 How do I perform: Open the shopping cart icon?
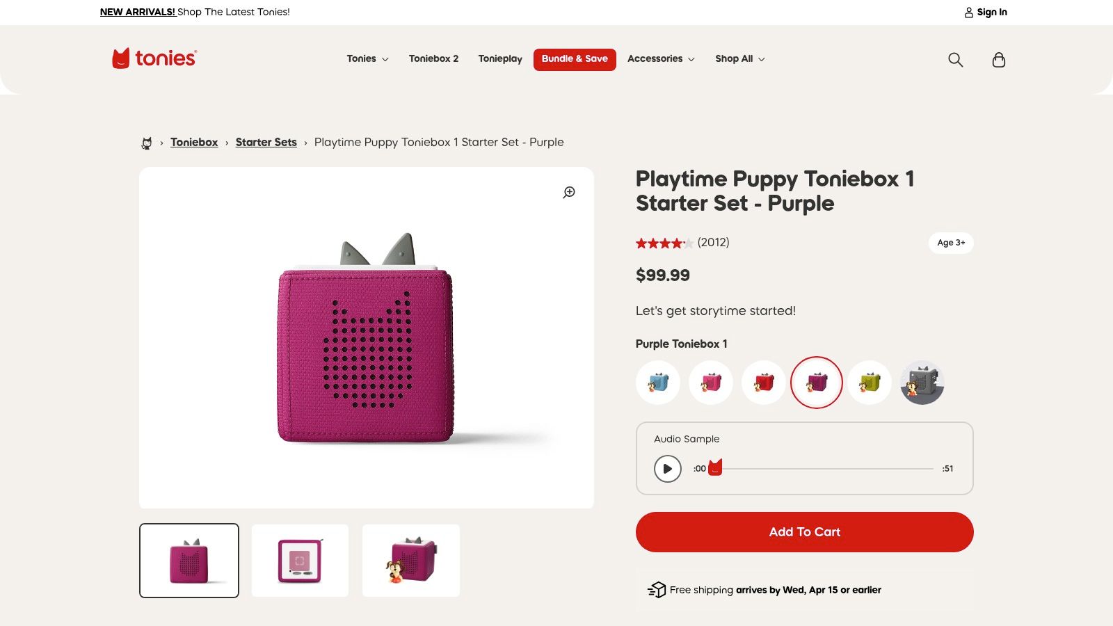(998, 61)
